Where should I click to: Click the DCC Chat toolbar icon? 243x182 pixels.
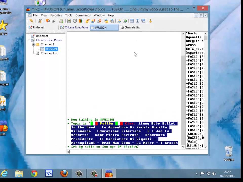[93, 21]
